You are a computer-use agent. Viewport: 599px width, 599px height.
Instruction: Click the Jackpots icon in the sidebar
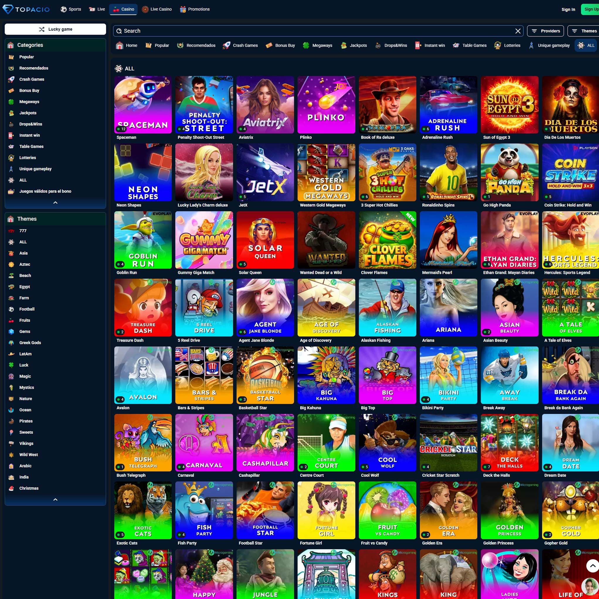[x=11, y=113]
